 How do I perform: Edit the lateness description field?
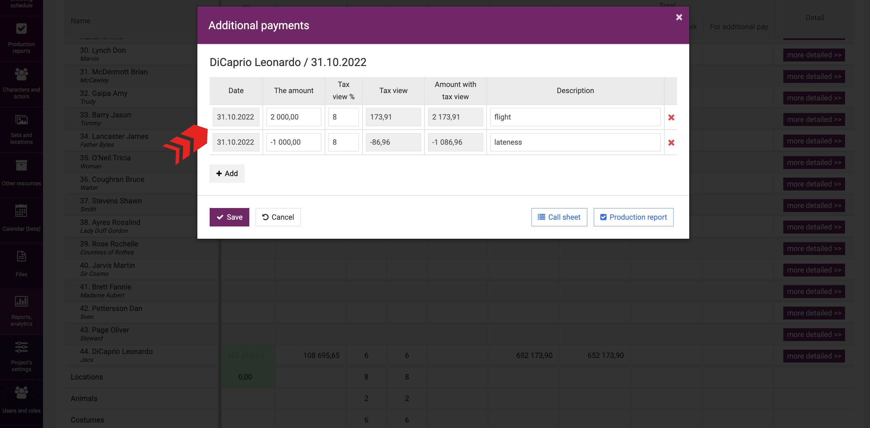click(x=575, y=142)
